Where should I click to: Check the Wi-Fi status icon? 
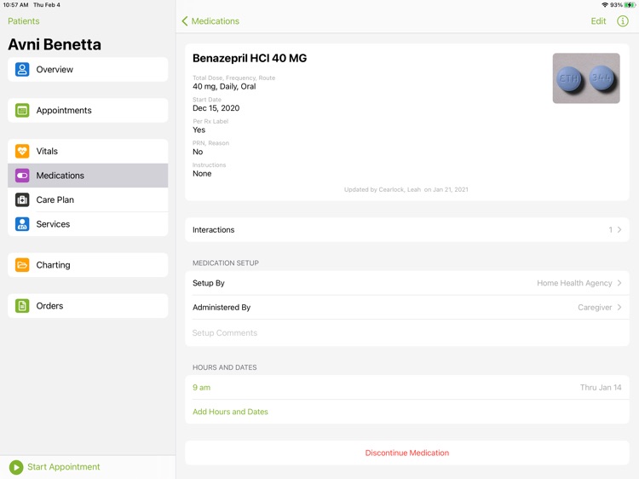(605, 5)
